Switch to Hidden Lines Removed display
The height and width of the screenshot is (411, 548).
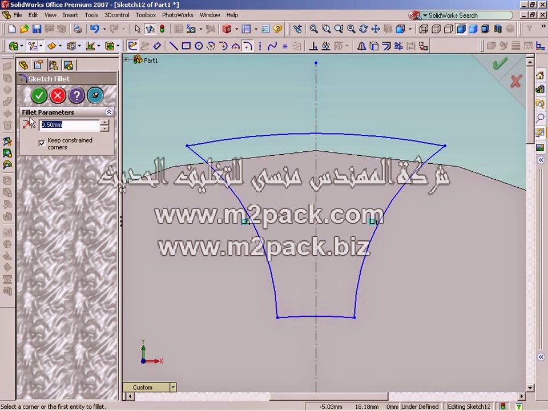(449, 29)
